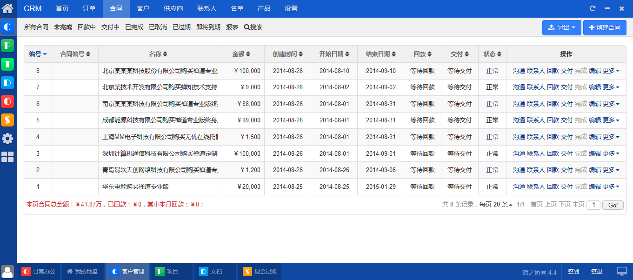The width and height of the screenshot is (633, 280).
Task: Show 所有合同 contract filter
Action: coord(36,27)
